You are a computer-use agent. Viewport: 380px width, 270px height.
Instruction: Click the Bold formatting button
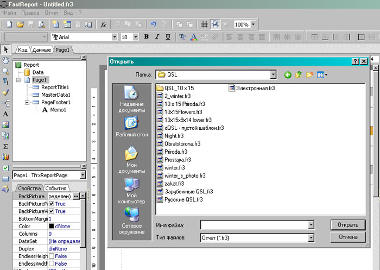coord(147,36)
